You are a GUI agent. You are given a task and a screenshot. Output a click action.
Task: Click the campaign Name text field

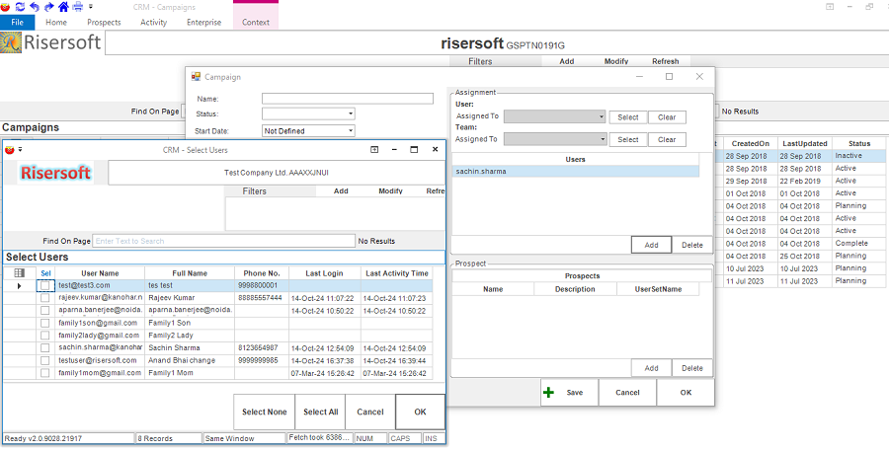(347, 99)
